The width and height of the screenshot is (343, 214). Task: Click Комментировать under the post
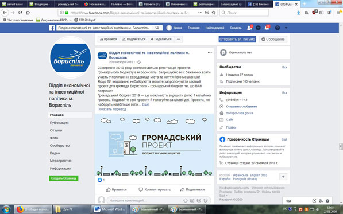tap(155, 189)
